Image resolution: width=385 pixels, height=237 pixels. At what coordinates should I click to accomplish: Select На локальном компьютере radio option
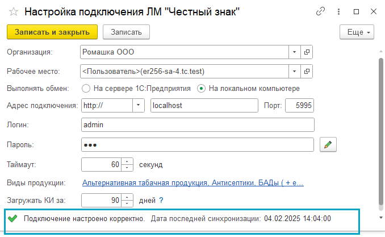point(201,89)
